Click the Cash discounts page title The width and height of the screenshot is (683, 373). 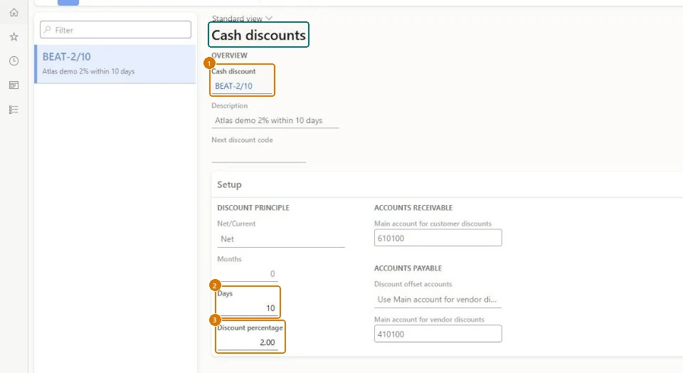click(x=259, y=35)
